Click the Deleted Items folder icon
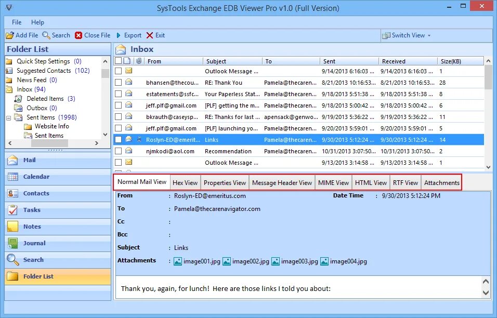This screenshot has width=497, height=318. (18, 99)
